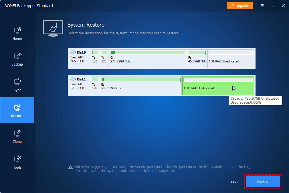Image resolution: width=289 pixels, height=193 pixels.
Task: Click the Sync label in sidebar
Action: 17,90
